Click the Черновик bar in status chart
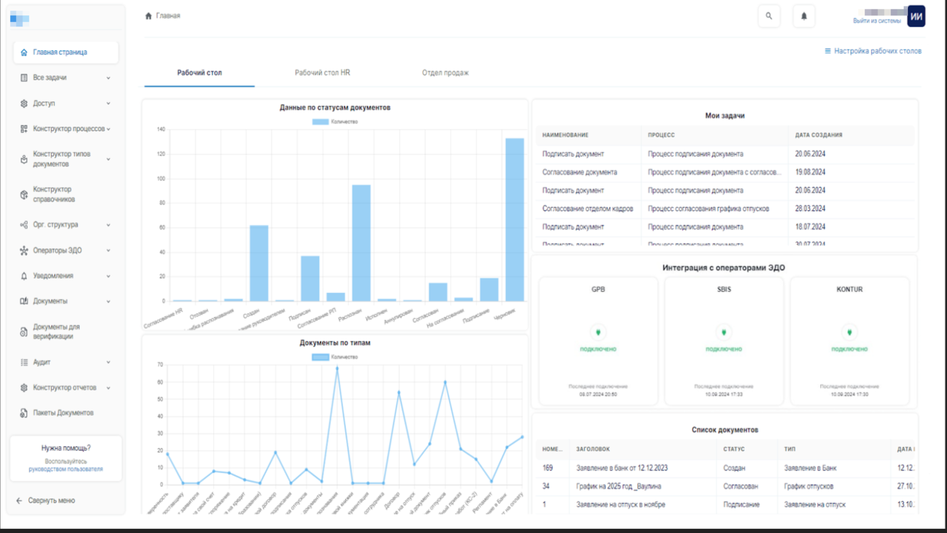The width and height of the screenshot is (947, 533). click(x=514, y=219)
